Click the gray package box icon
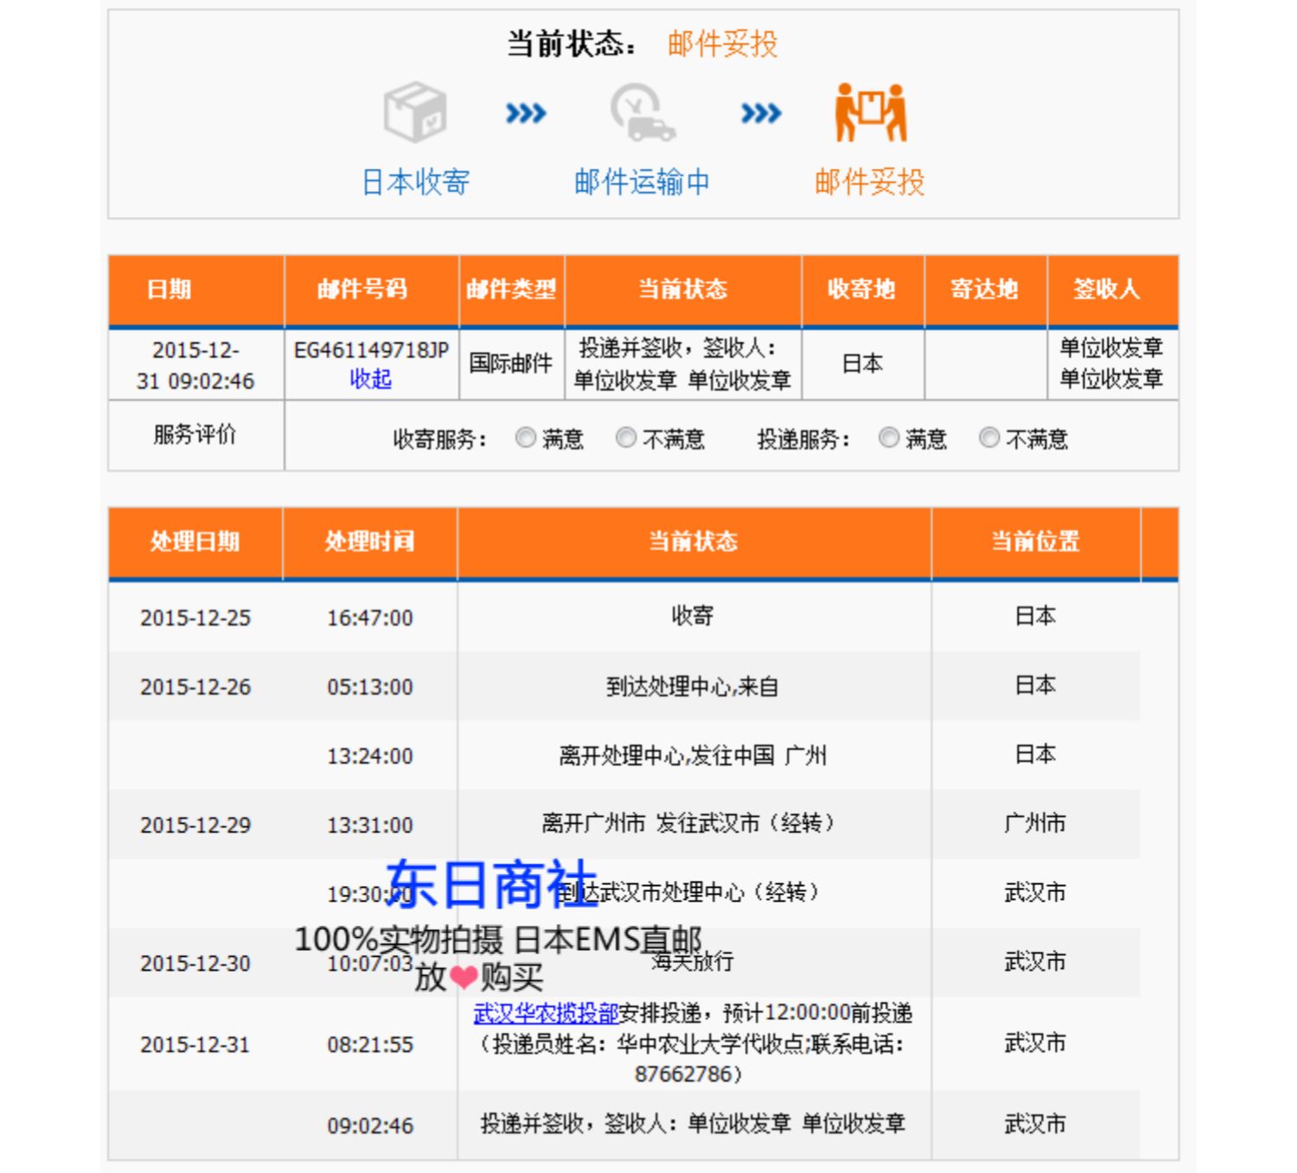Viewport: 1297px width, 1173px height. click(415, 112)
